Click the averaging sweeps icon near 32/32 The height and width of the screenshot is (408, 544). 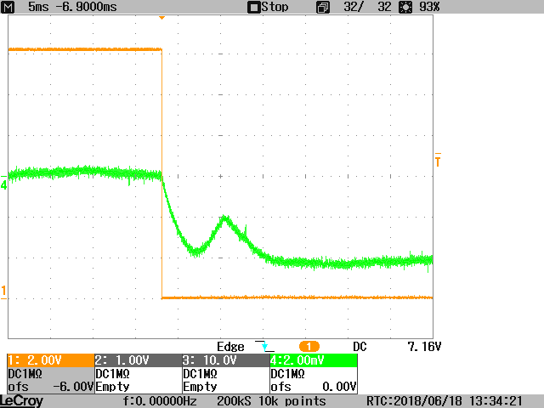(323, 8)
